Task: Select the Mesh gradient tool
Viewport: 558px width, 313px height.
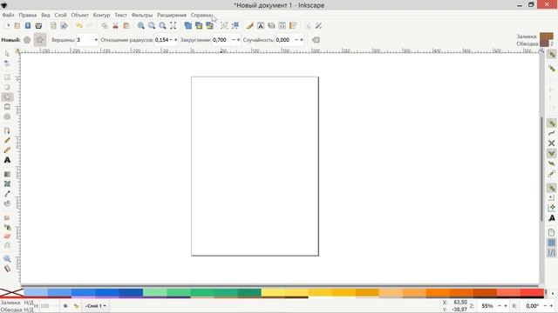Action: tap(7, 183)
